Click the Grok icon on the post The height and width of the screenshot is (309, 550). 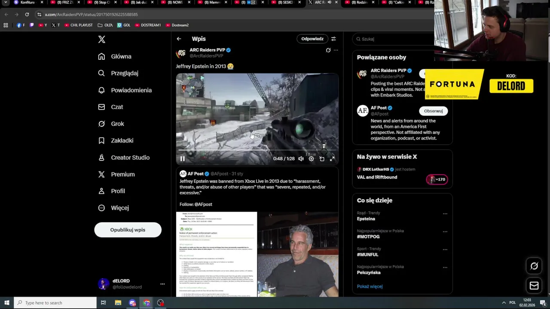(328, 50)
